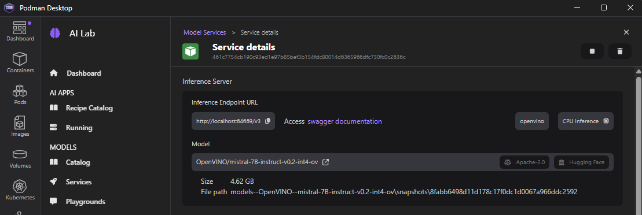Open Images in the left rail

click(20, 127)
